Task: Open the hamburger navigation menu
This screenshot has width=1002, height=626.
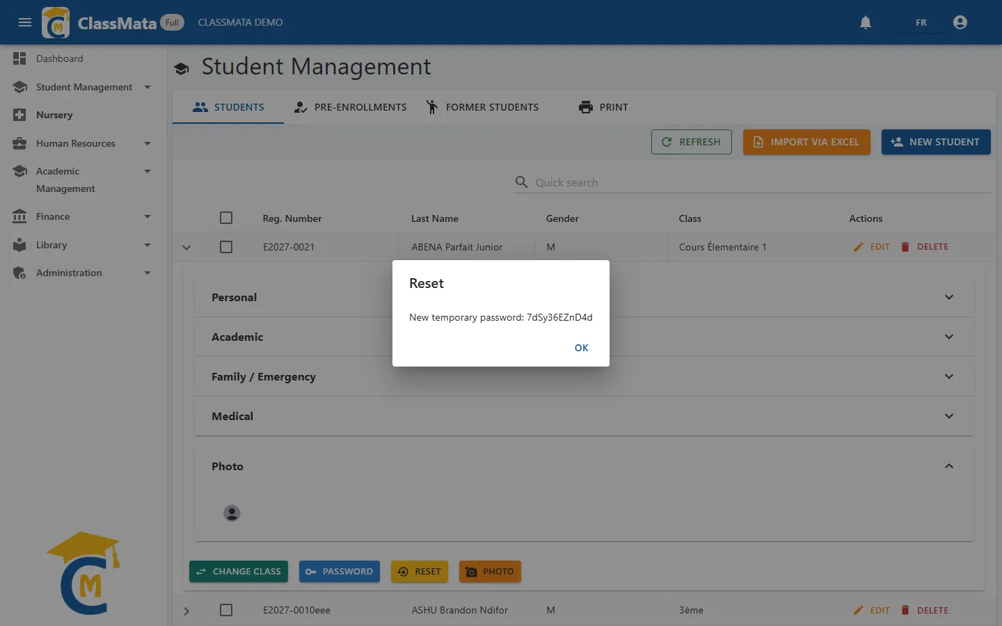Action: [x=25, y=22]
